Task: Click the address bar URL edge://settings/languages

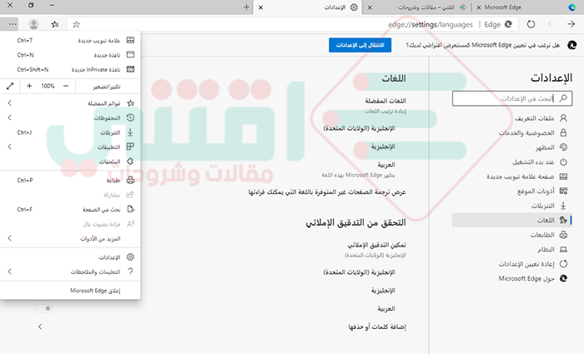Action: (x=430, y=24)
